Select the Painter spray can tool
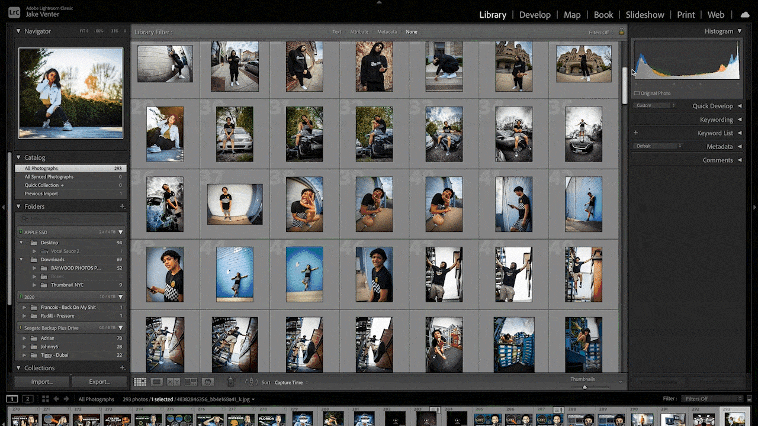 tap(231, 382)
